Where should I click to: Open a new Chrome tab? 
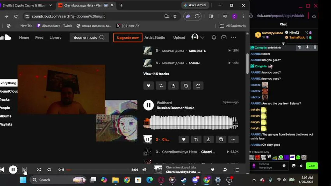[121, 5]
